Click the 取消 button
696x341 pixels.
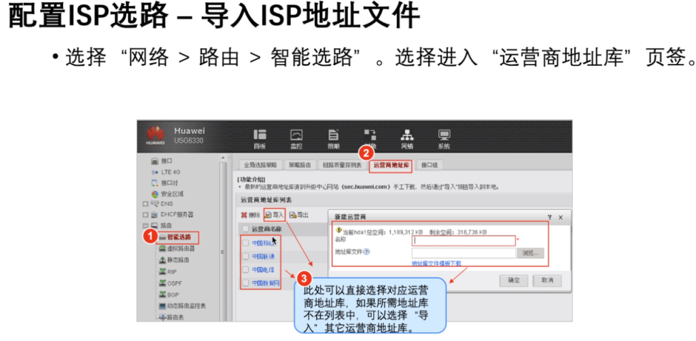tap(548, 281)
